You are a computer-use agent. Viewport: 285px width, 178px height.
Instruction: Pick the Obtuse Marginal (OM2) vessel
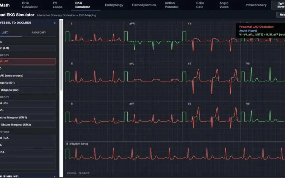28,125
